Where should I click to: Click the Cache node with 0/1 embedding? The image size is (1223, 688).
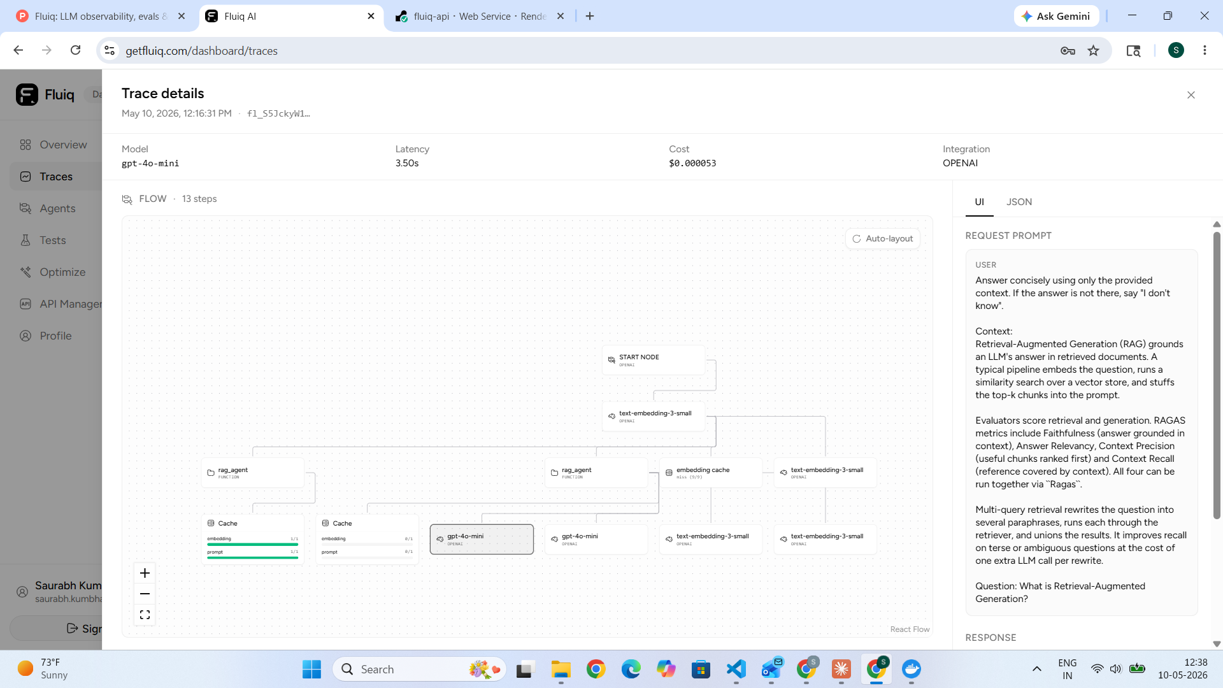(x=368, y=539)
